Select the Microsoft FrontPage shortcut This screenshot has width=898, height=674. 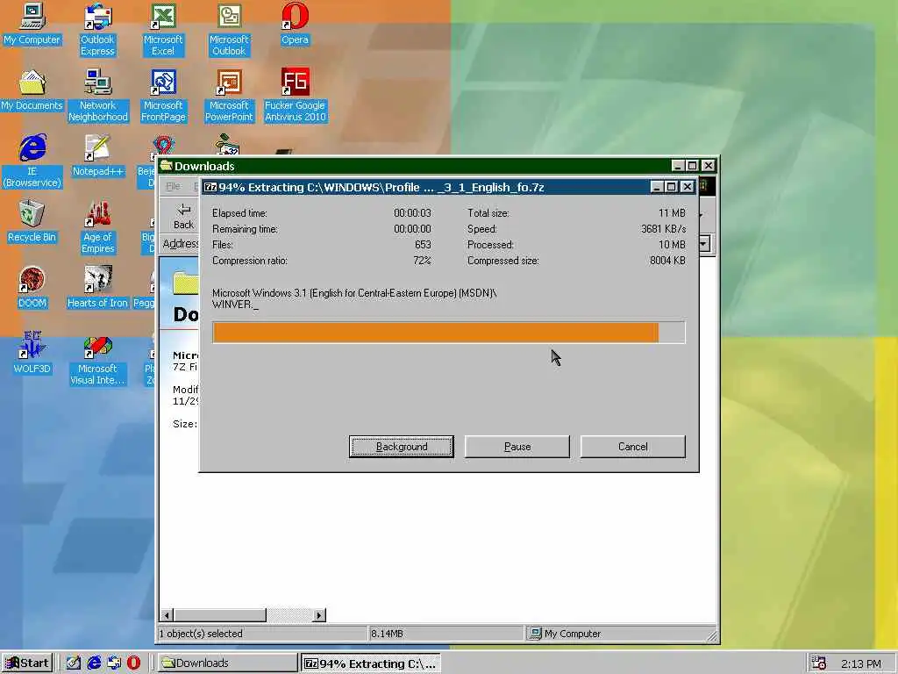tap(163, 96)
